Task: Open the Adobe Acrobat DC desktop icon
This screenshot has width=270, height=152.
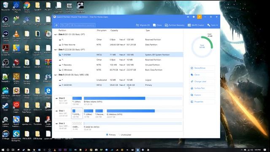Action: click(5, 50)
